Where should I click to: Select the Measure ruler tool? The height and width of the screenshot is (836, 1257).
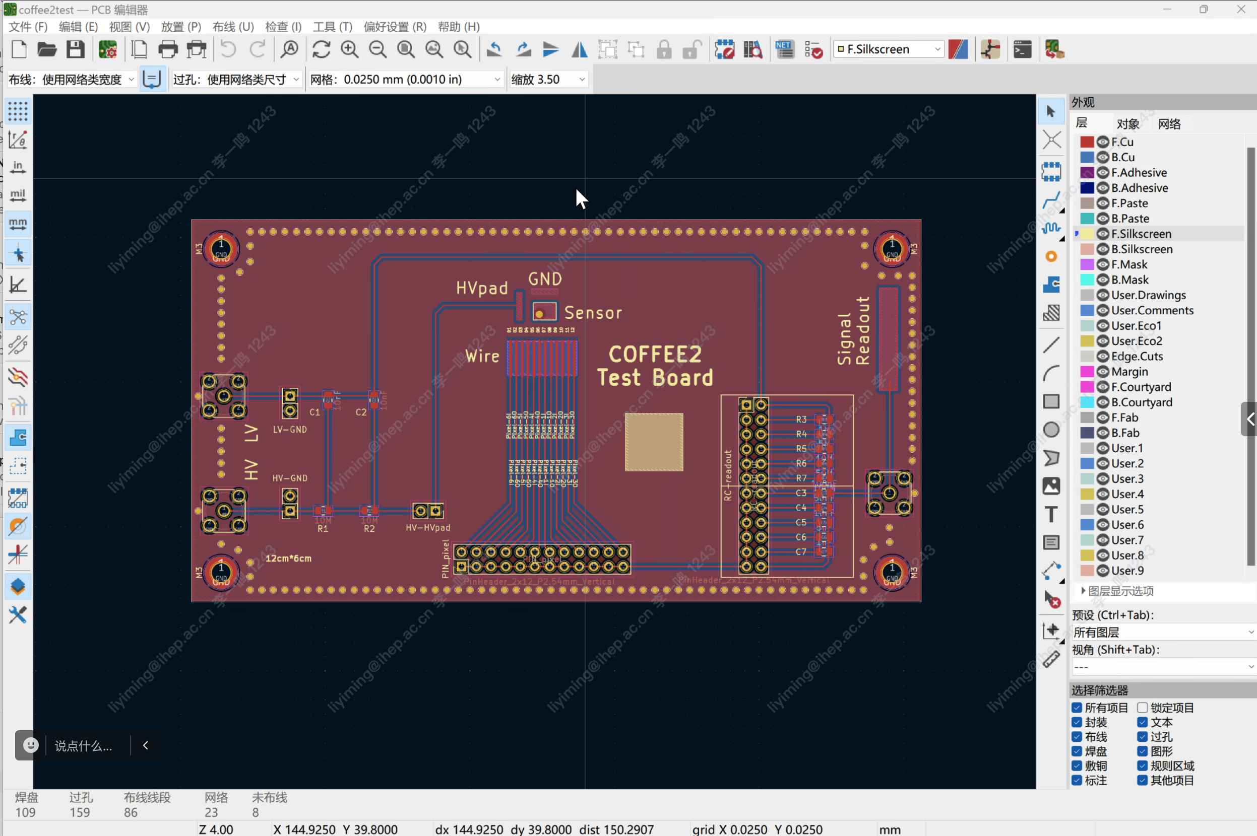(1051, 660)
